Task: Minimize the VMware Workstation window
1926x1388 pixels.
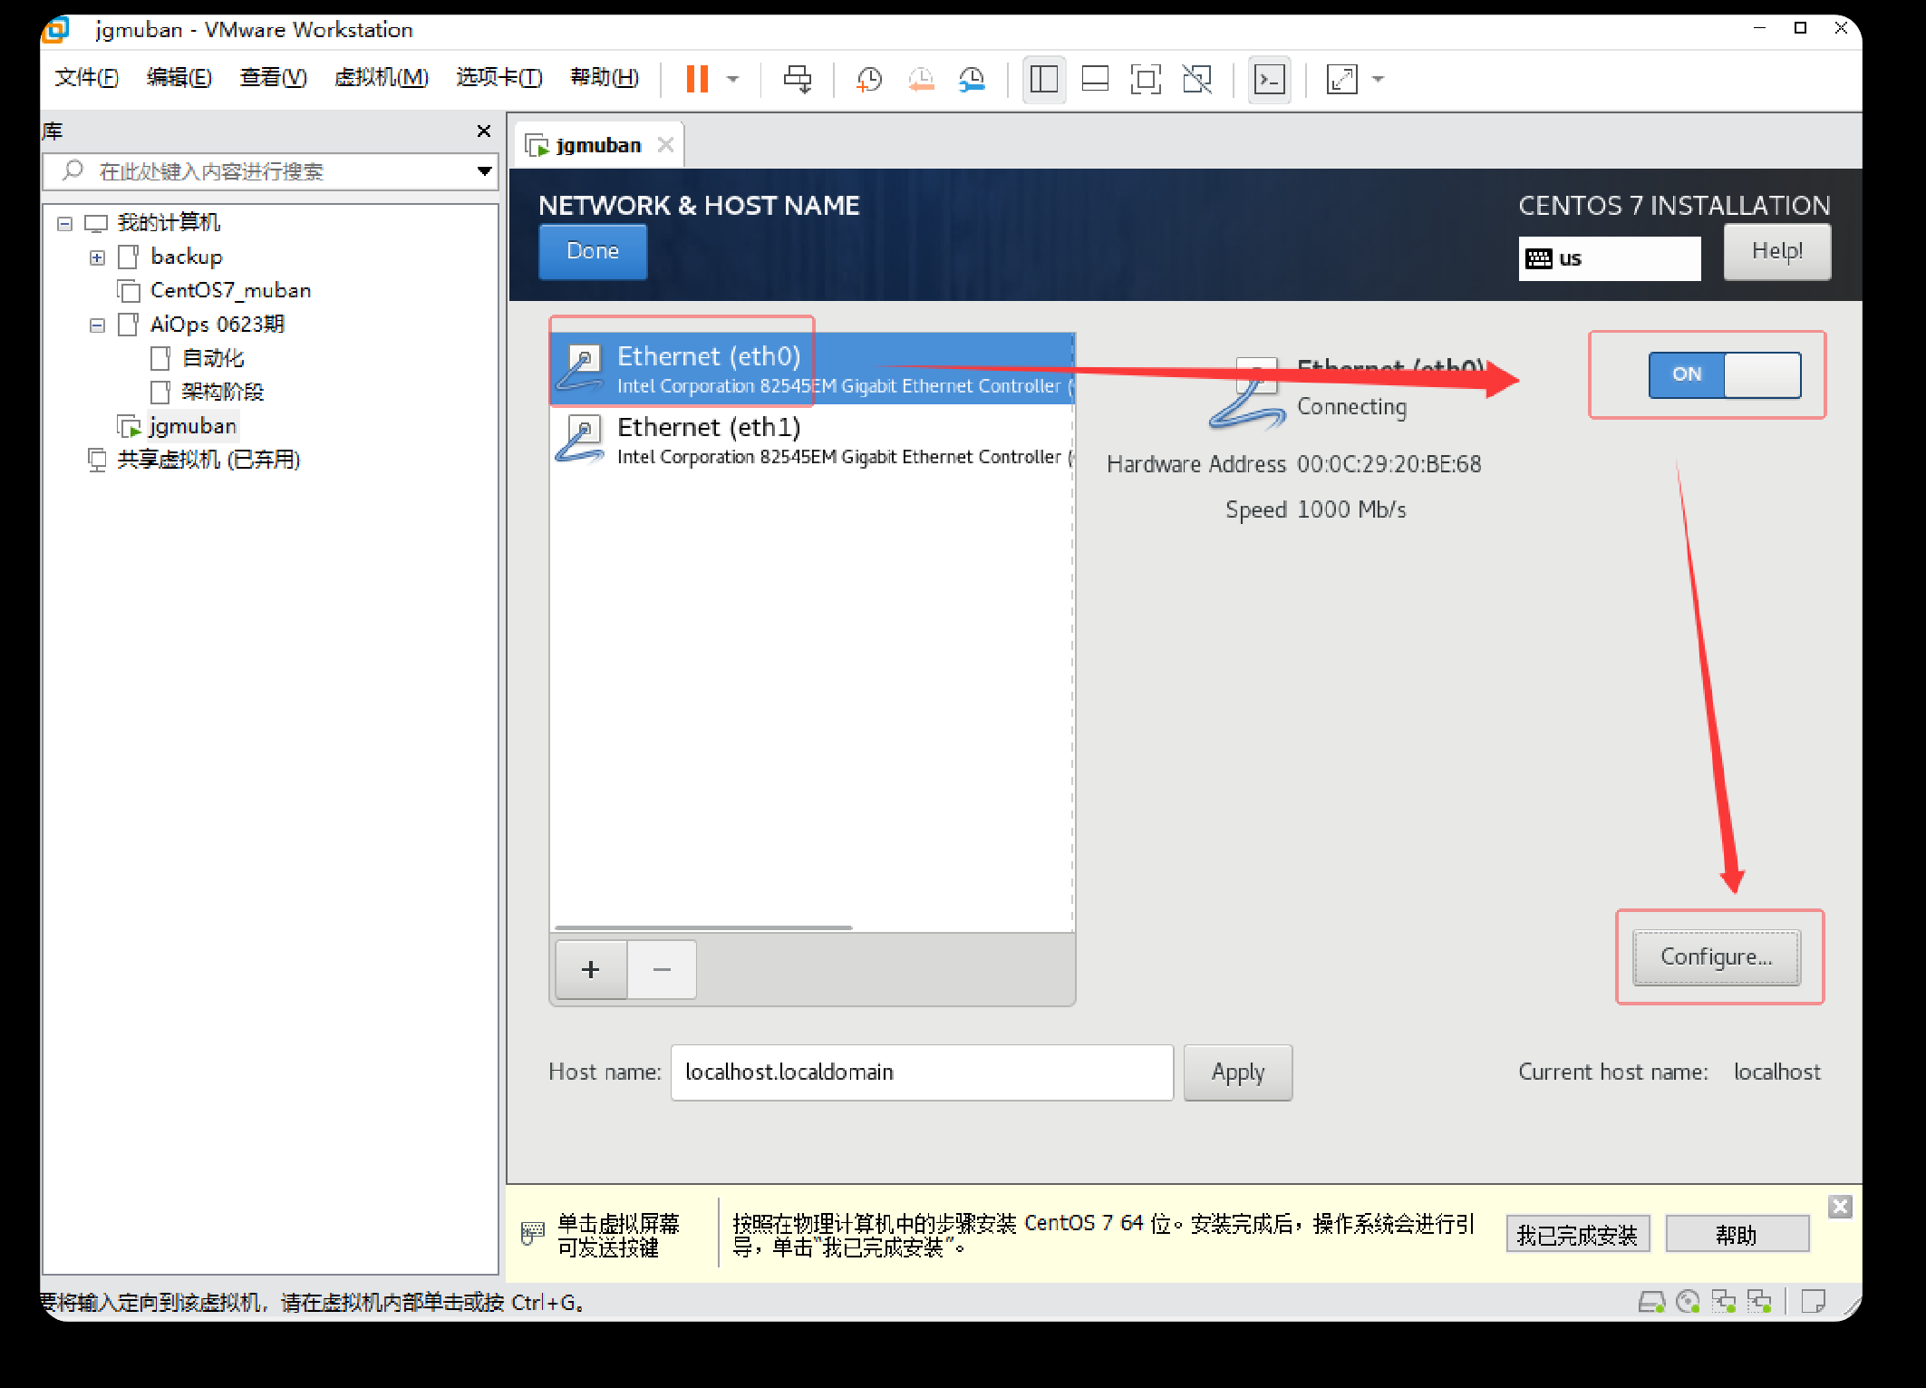Action: pyautogui.click(x=1759, y=28)
